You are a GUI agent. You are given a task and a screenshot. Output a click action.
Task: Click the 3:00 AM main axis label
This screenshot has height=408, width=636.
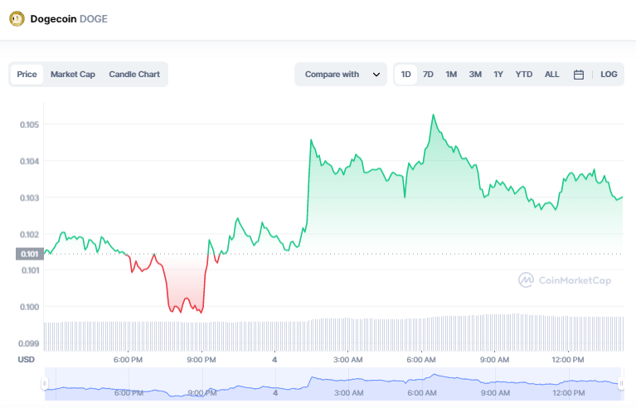[348, 360]
